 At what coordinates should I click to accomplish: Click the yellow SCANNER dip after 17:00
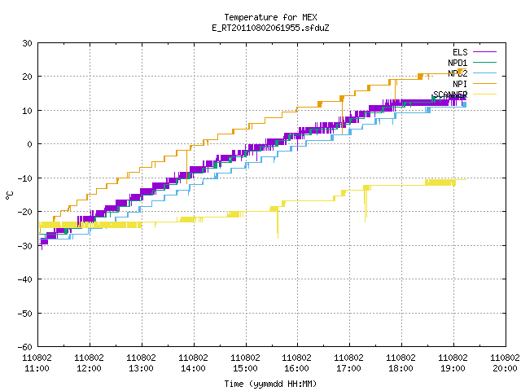tap(366, 204)
